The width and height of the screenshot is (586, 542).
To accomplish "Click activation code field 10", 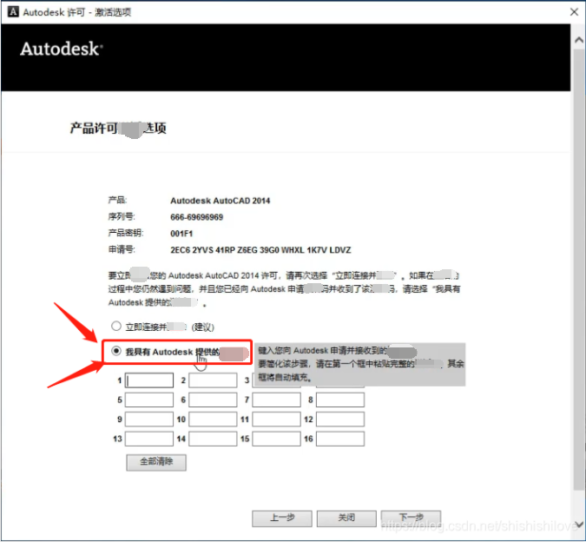I will click(213, 419).
